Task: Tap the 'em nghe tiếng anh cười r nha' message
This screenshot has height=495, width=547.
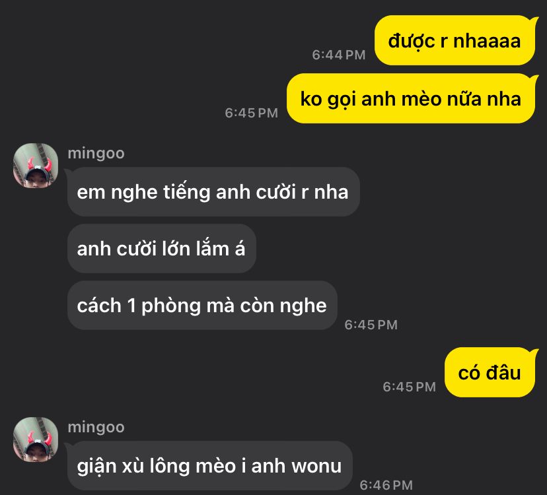Action: pyautogui.click(x=213, y=191)
